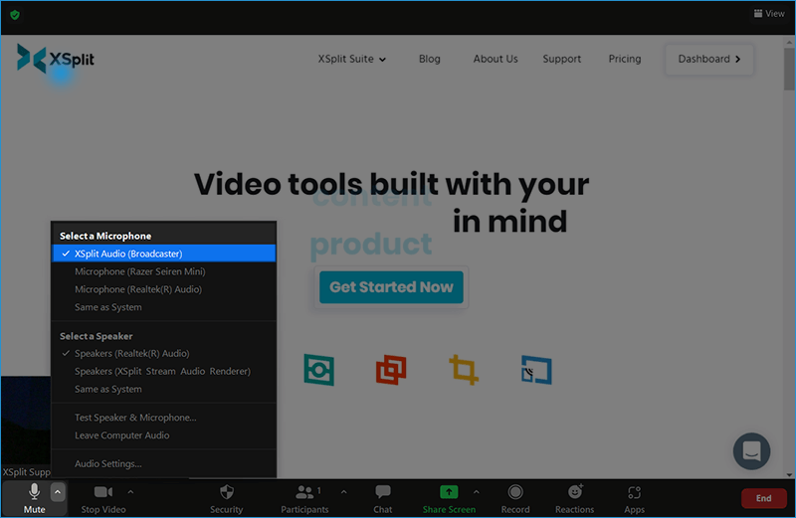Collapse the audio options arrow beside Mute
This screenshot has height=518, width=796.
point(58,492)
